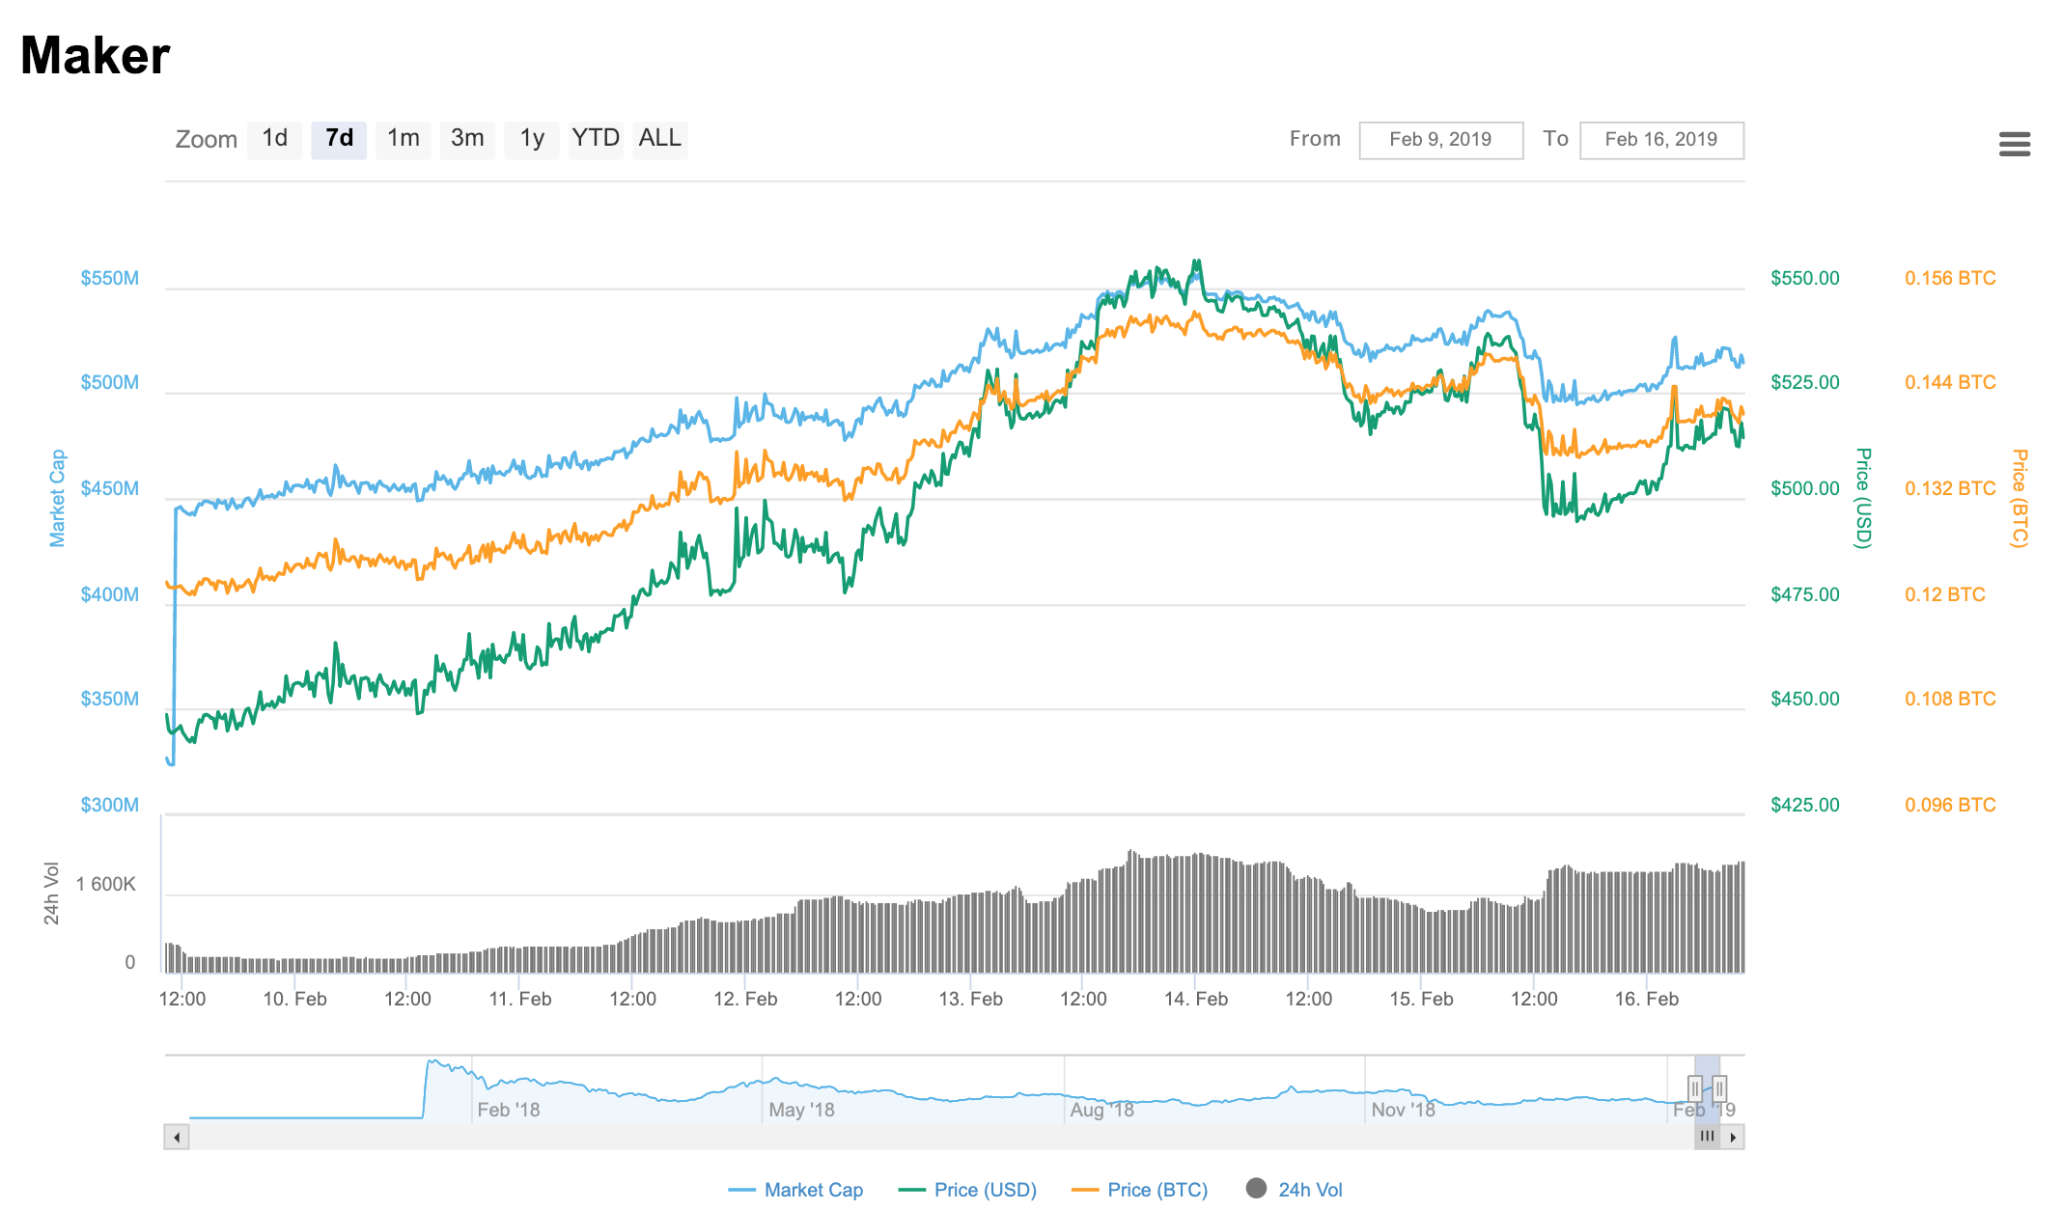This screenshot has width=2062, height=1210.
Task: Click the vertical Price (USD) axis title
Action: coord(1864,498)
